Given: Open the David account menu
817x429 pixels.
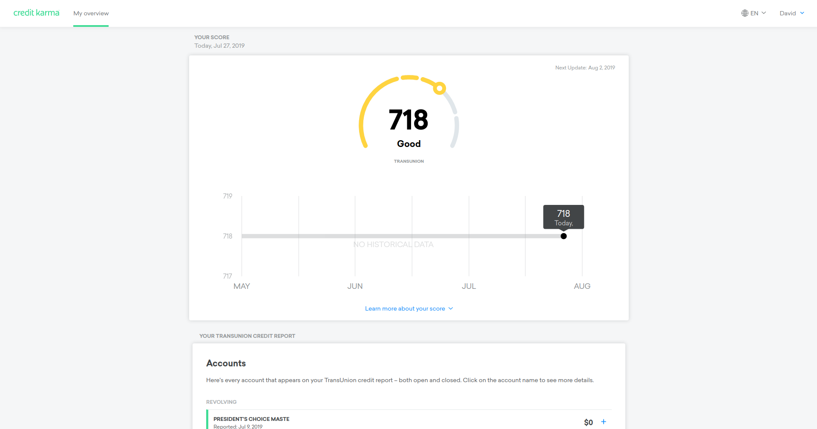Looking at the screenshot, I should point(792,13).
